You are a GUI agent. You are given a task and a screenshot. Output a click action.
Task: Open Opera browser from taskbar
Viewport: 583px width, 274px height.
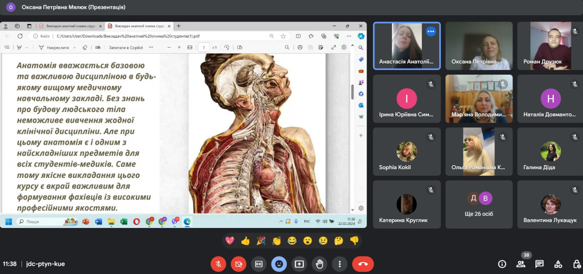click(137, 221)
